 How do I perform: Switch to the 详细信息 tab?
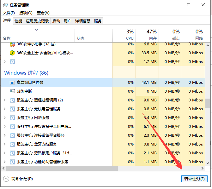82,21
